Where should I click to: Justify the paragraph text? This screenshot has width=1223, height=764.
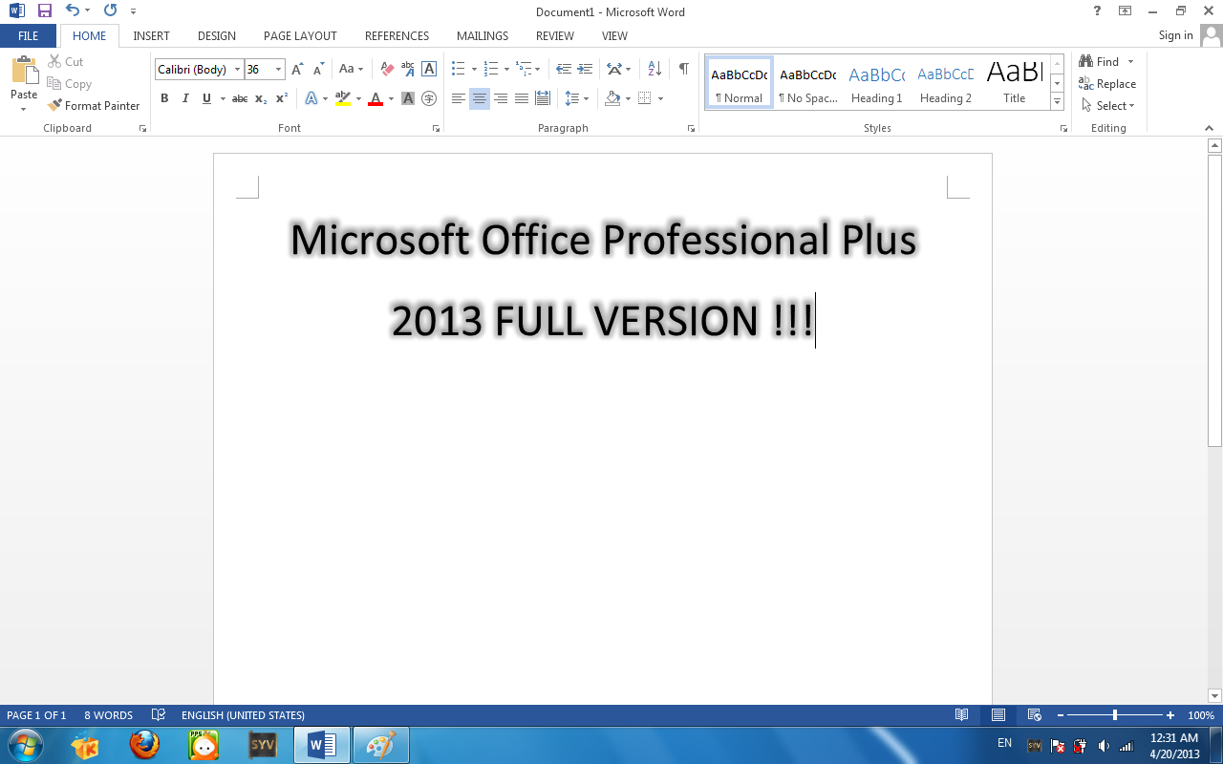(522, 98)
